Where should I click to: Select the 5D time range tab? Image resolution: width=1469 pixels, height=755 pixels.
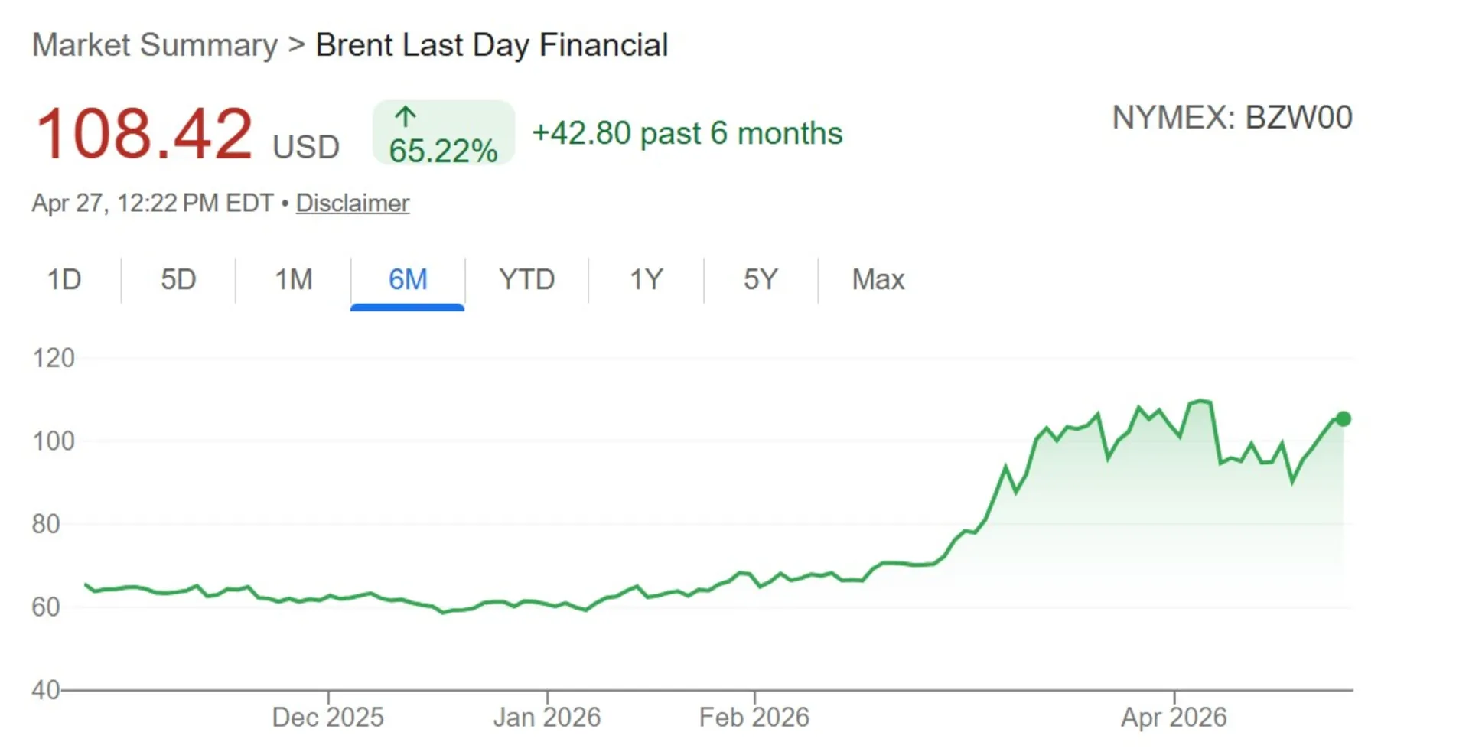(178, 280)
